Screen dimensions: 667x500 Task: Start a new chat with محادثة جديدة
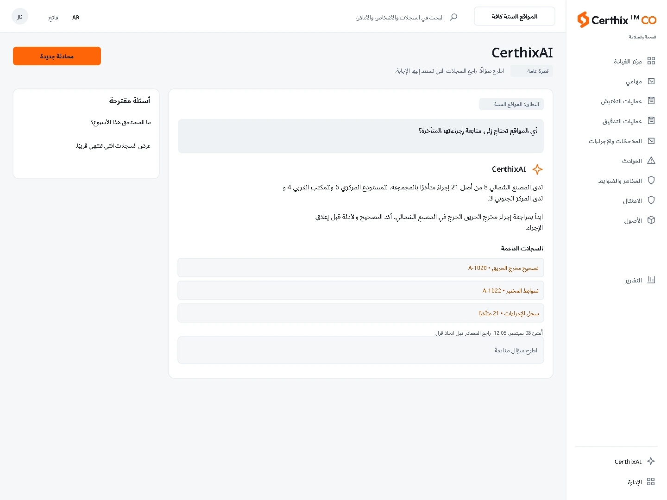[x=57, y=56]
